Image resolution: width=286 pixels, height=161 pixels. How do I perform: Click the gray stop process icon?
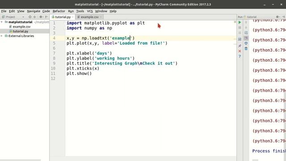tap(240, 28)
